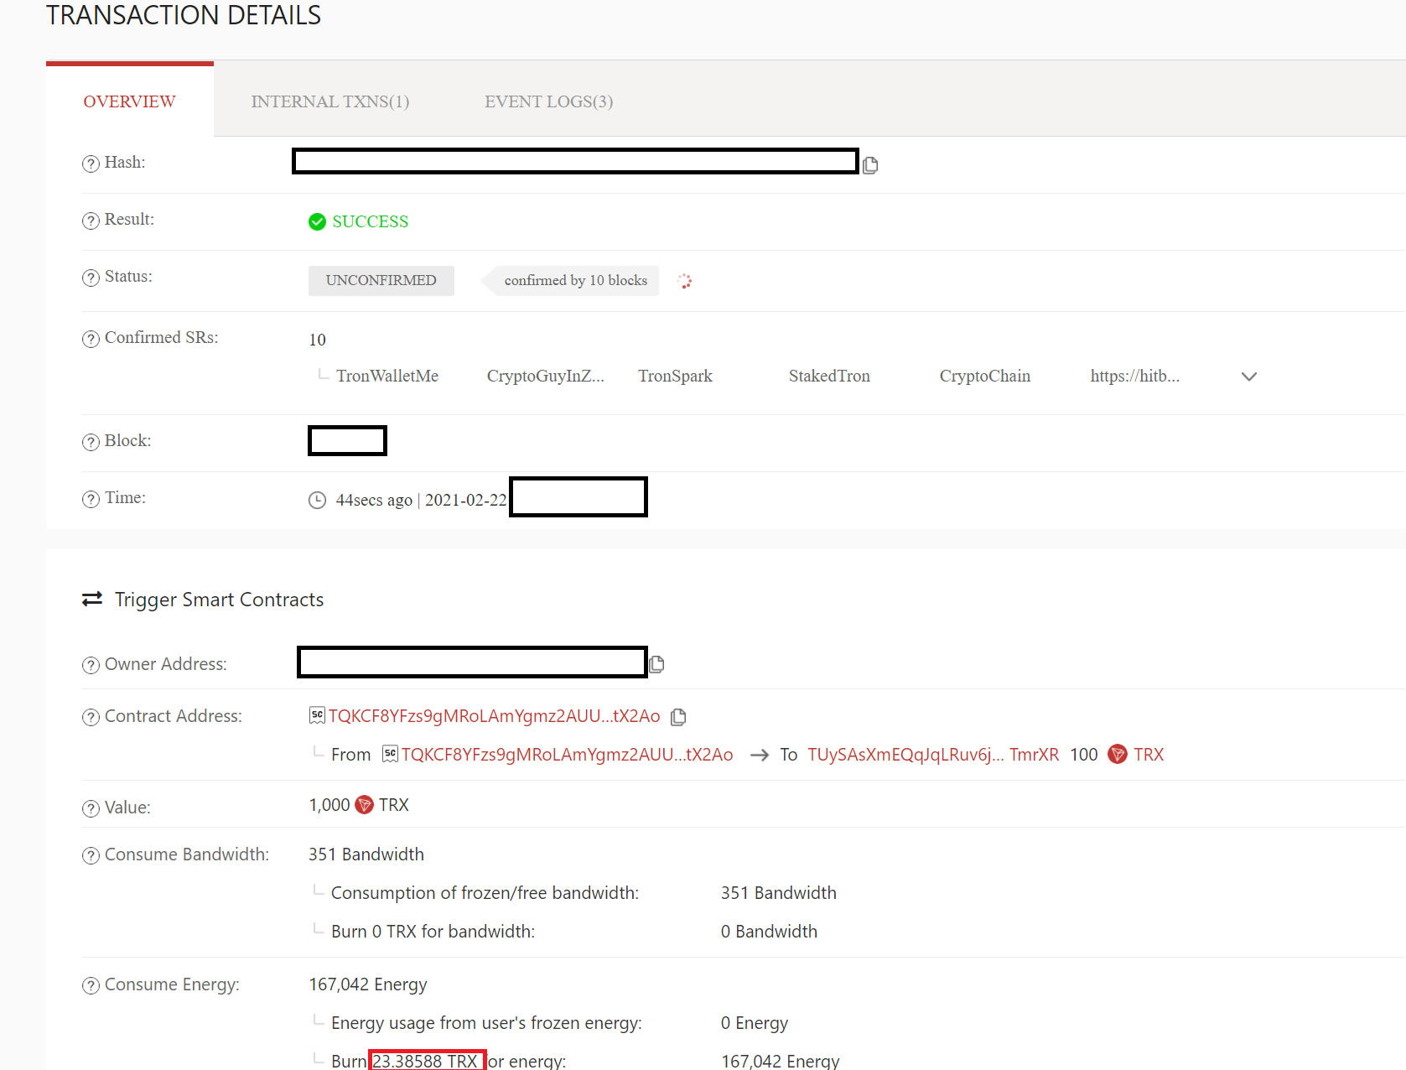The image size is (1406, 1070).
Task: Open the Event Logs(3) tab
Action: [548, 101]
